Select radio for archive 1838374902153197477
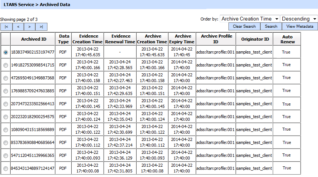318x177 pixels. pyautogui.click(x=5, y=52)
